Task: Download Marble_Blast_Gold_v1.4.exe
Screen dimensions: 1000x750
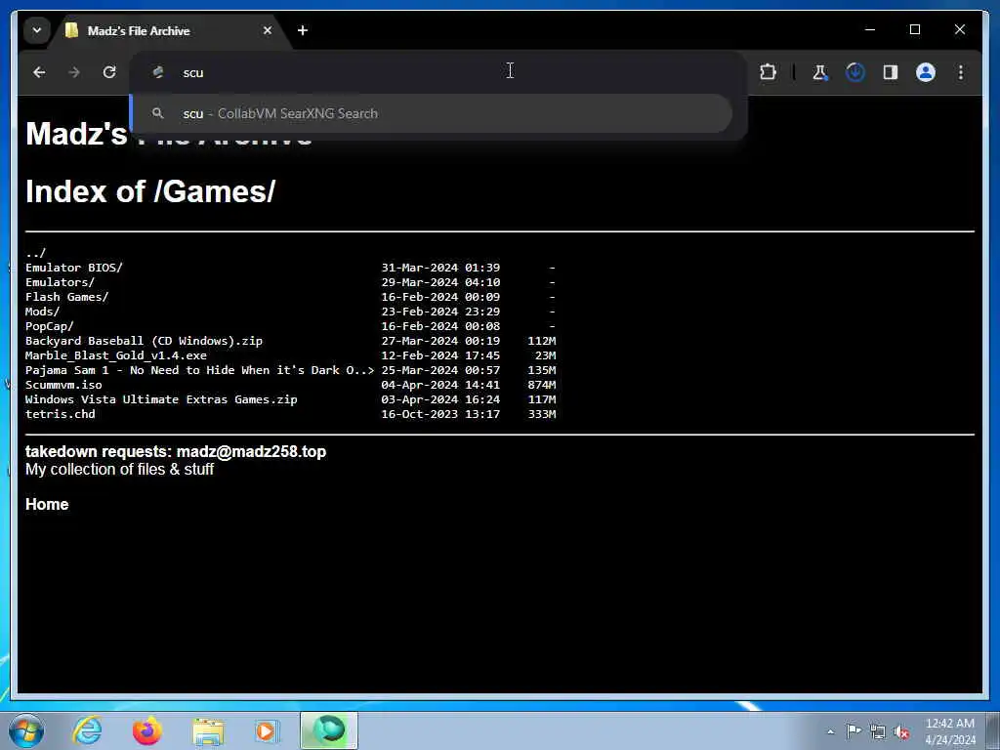Action: point(116,355)
